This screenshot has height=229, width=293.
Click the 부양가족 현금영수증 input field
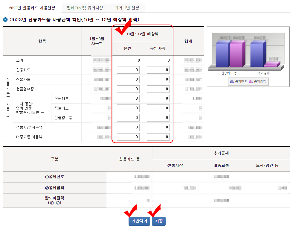(158, 89)
